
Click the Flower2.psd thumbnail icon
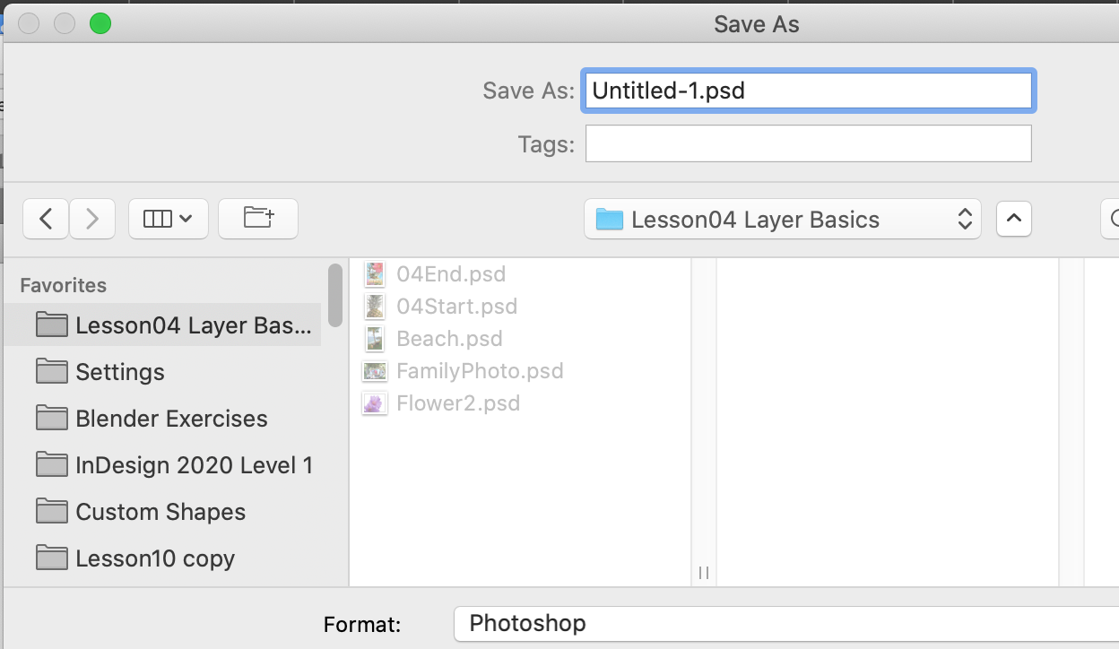tap(374, 402)
